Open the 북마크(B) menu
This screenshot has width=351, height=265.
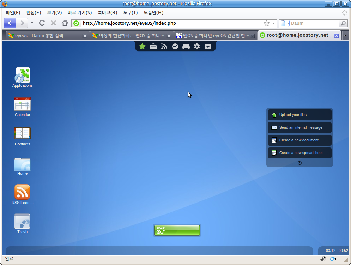pos(108,13)
